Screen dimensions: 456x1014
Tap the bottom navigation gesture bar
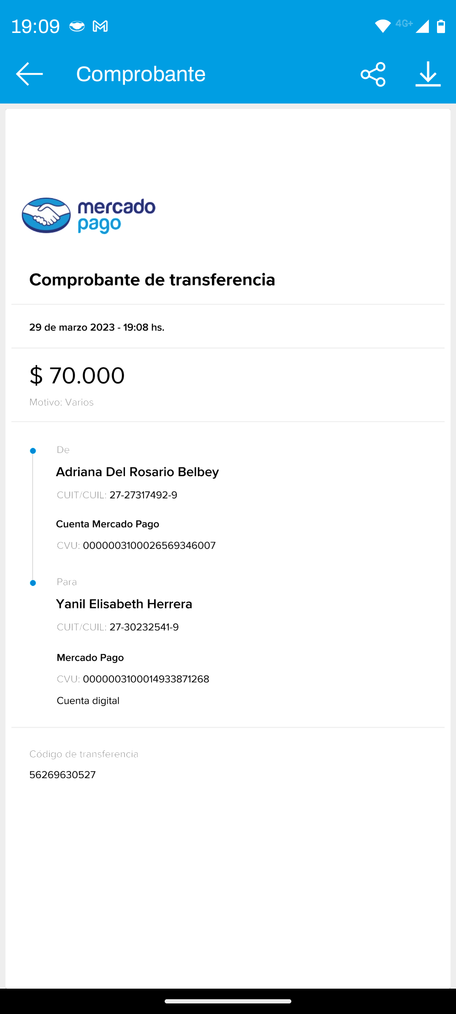tap(228, 1001)
